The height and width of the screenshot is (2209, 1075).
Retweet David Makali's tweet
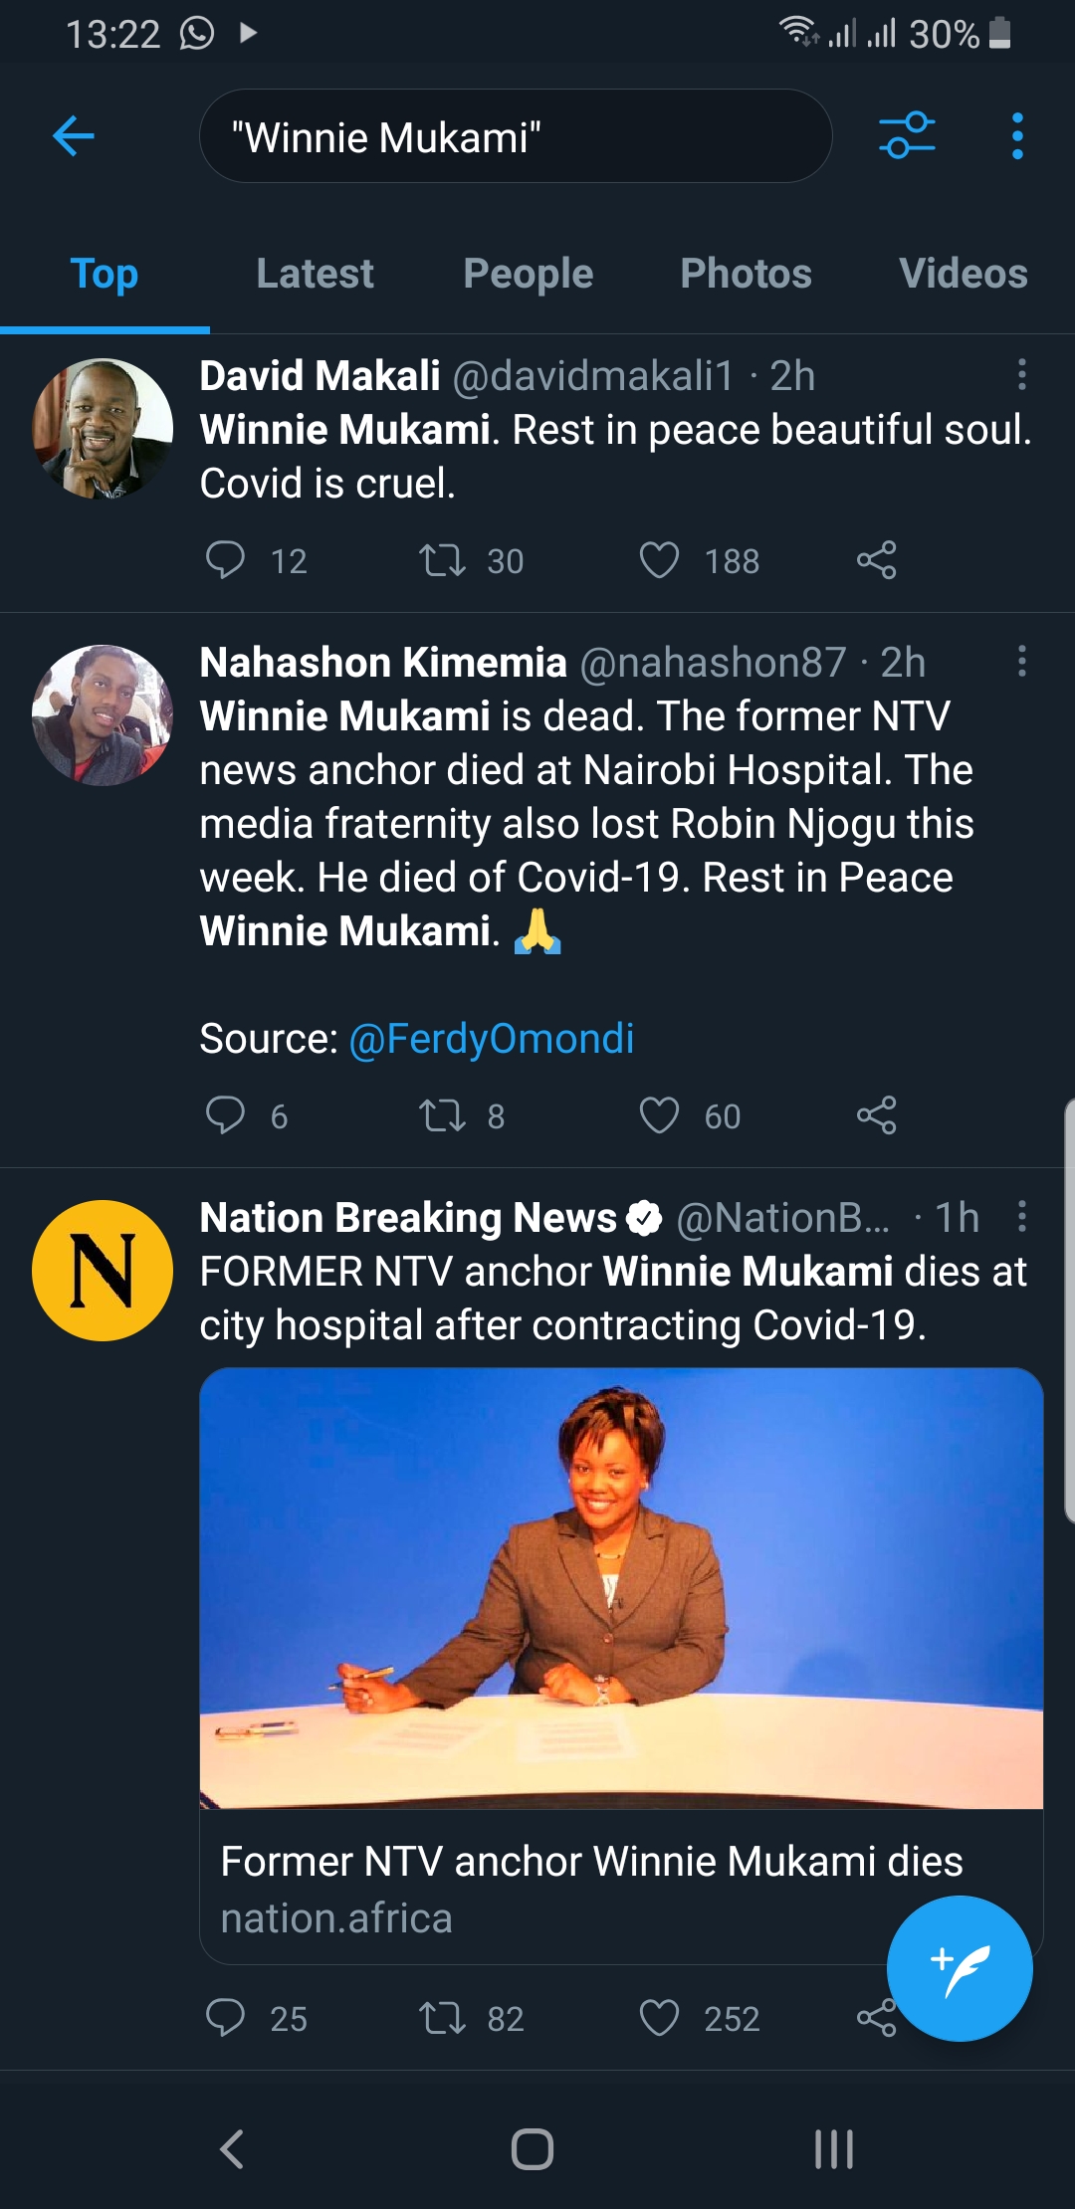tap(442, 560)
